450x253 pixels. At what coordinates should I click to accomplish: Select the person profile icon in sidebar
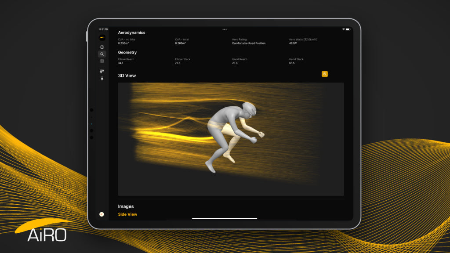102,78
